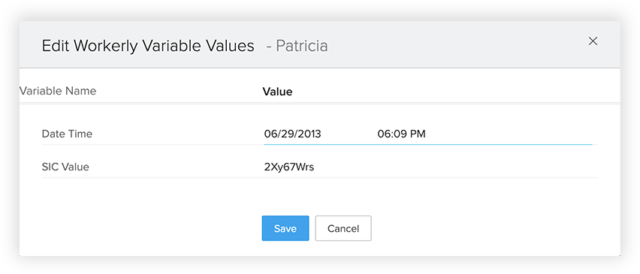The image size is (640, 274).
Task: Edit the date field 06/29/2013
Action: click(293, 134)
